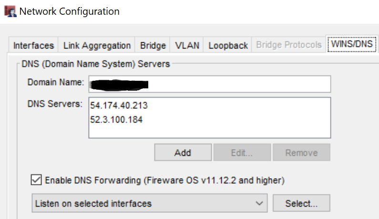This screenshot has width=379, height=219.
Task: Click inside the Domain Name field
Action: [210, 84]
